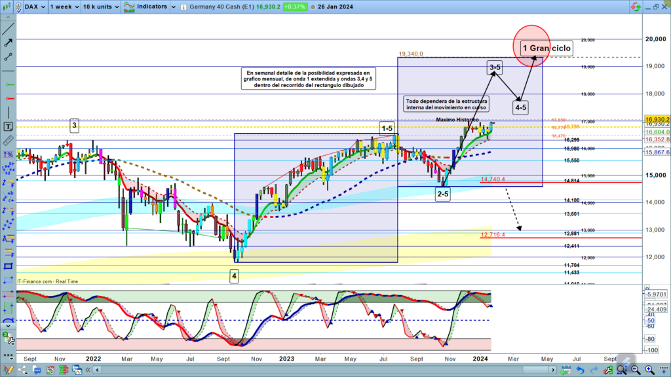Click the horizontal line tool
This screenshot has height=377, width=671.
click(x=8, y=70)
